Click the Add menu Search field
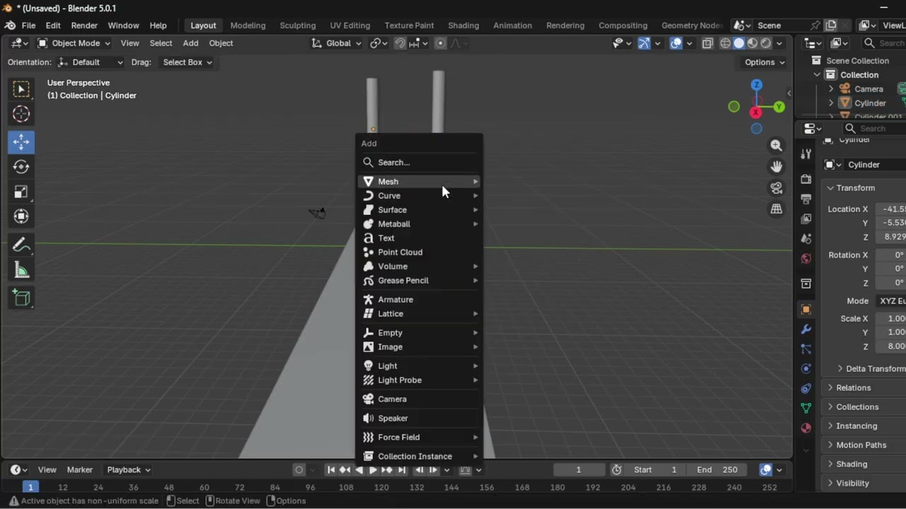The image size is (906, 509). (x=420, y=163)
